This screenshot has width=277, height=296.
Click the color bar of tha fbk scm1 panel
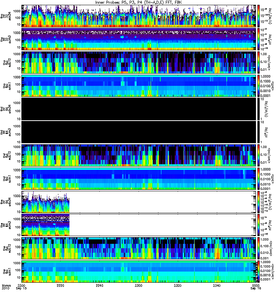point(259,86)
